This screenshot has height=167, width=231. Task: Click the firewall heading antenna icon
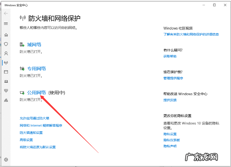[23, 18]
